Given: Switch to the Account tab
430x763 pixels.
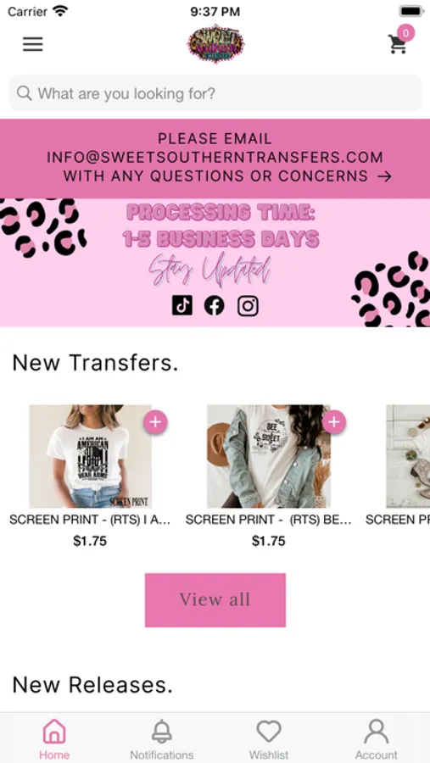Looking at the screenshot, I should [x=376, y=738].
